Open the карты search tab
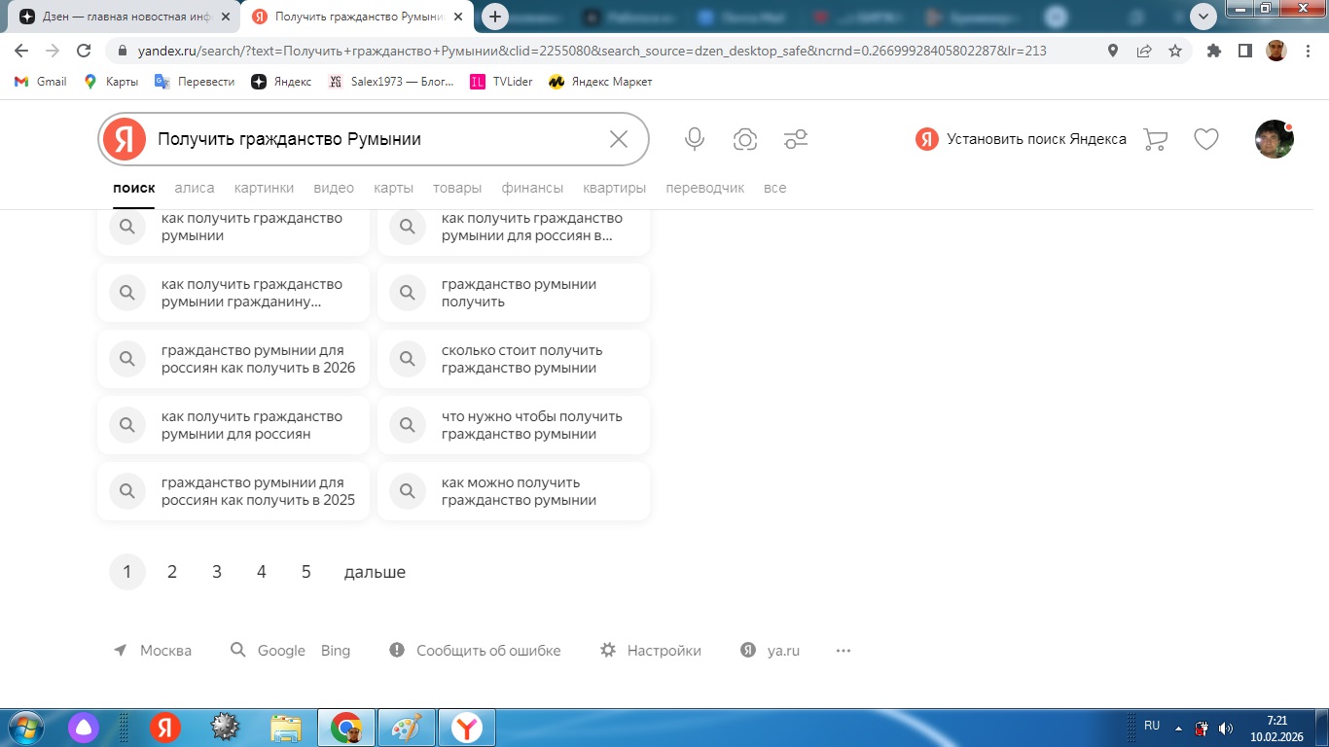Screen dimensions: 1329x747 click(394, 188)
